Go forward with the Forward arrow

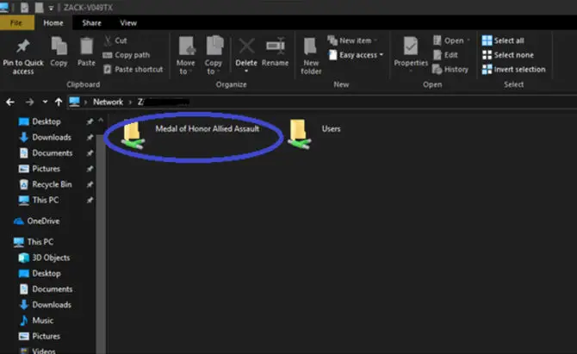point(29,102)
